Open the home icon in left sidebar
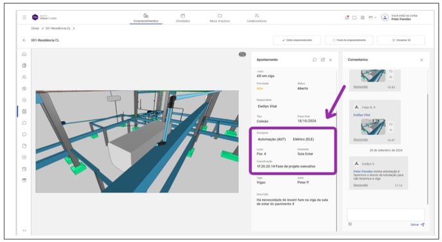Screen dimensions: 442x242 [24, 54]
